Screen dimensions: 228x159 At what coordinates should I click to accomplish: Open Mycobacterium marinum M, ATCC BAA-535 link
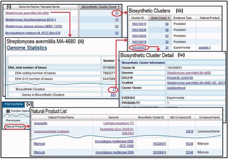tap(33, 33)
